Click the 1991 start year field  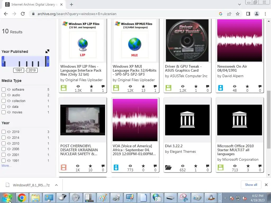point(19,70)
